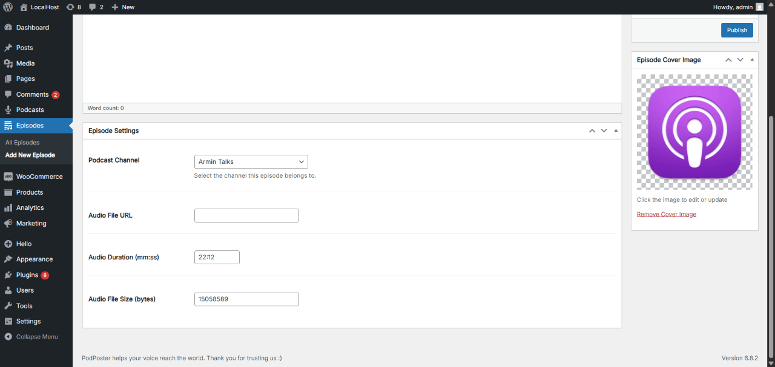
Task: Click the Publish button
Action: pyautogui.click(x=737, y=30)
